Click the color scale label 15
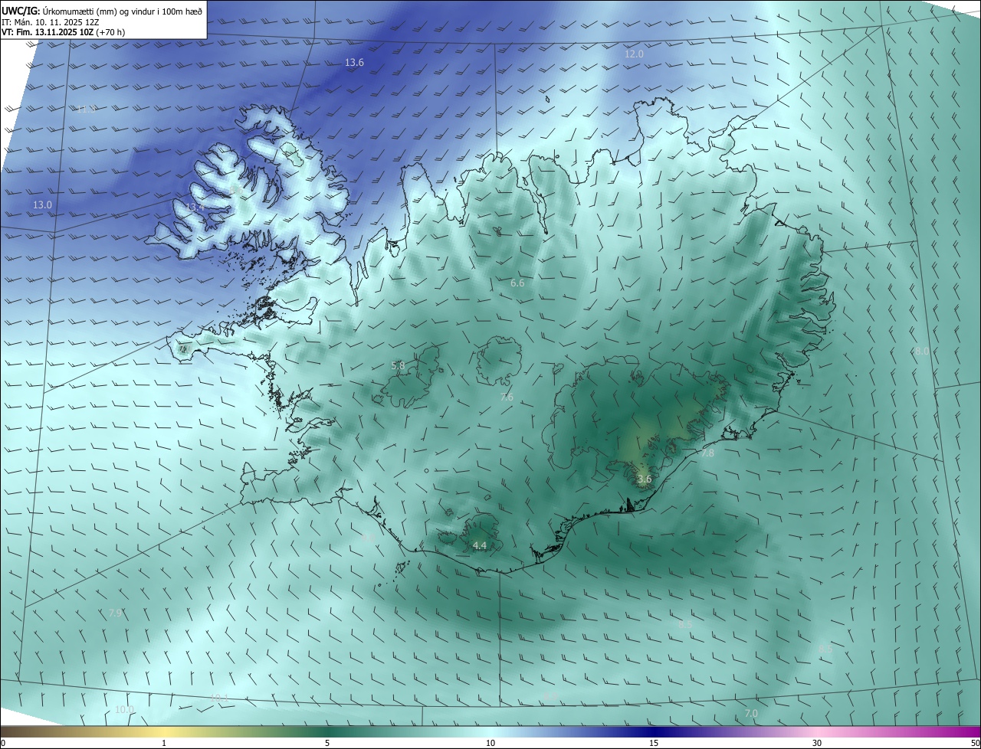 [x=654, y=743]
